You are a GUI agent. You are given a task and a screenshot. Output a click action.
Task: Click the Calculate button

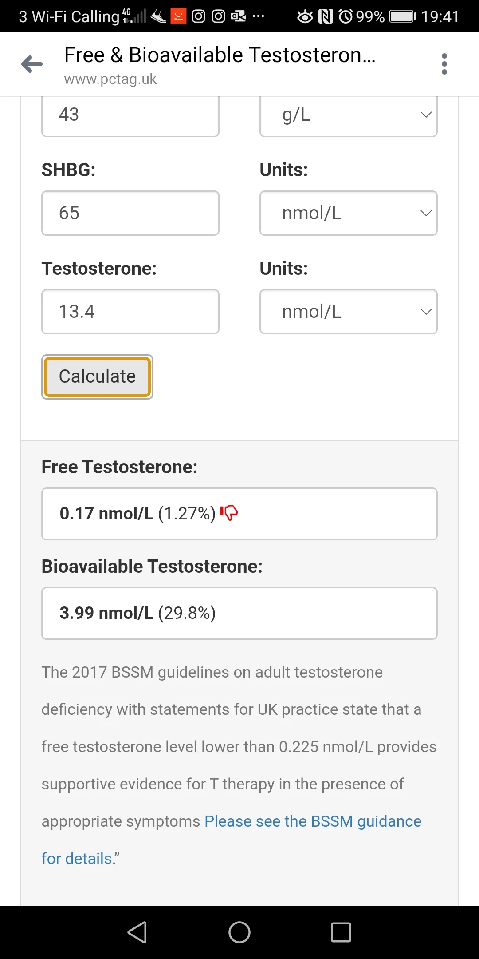point(97,376)
